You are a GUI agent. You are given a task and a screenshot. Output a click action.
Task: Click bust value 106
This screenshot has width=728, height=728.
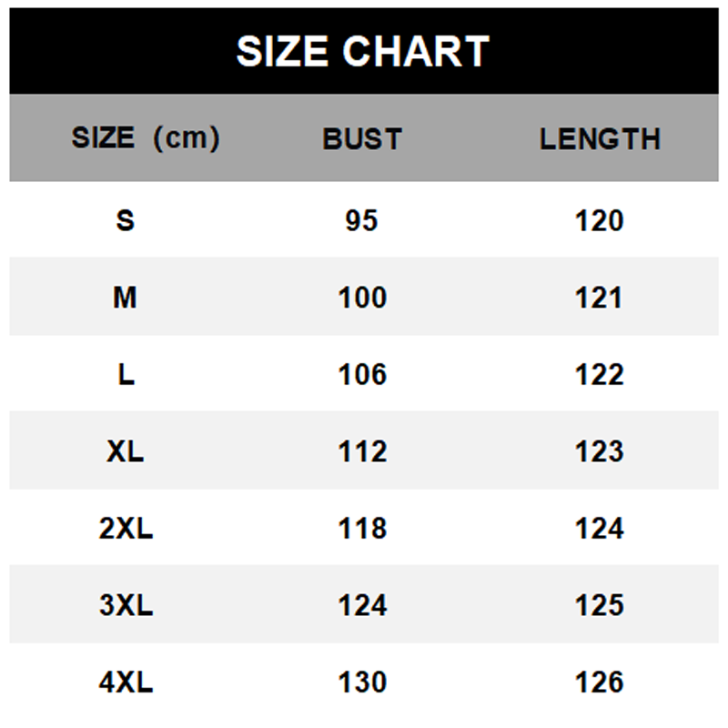pyautogui.click(x=362, y=374)
